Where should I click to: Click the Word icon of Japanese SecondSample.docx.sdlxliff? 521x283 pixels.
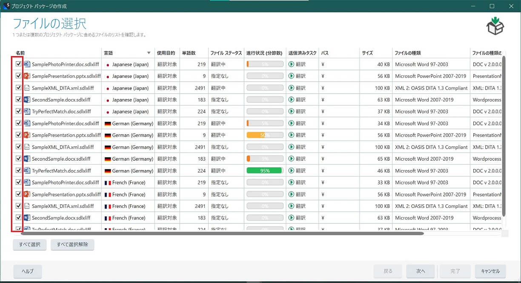pos(27,100)
